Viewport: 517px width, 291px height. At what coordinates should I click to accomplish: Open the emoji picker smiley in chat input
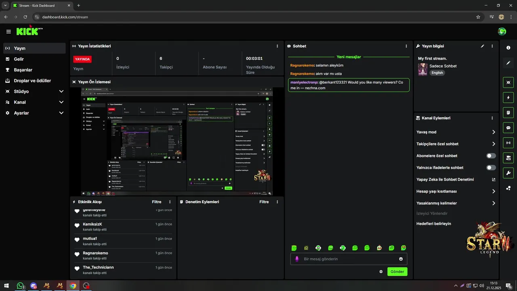401,259
